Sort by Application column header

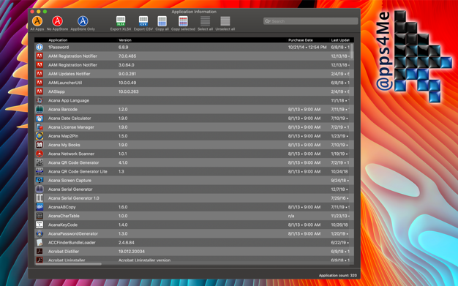58,40
